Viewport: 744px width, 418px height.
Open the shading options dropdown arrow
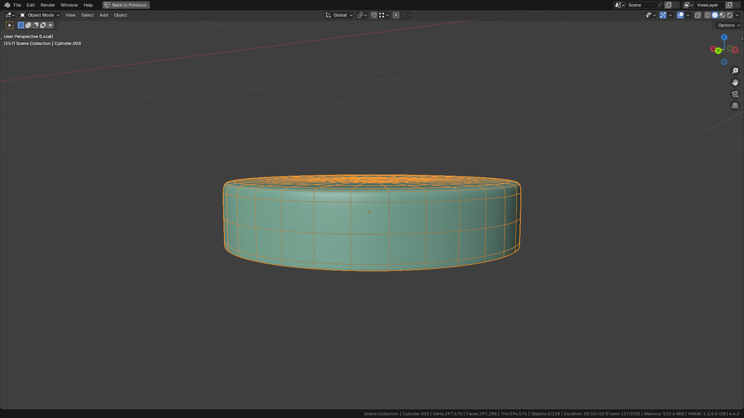(x=737, y=15)
